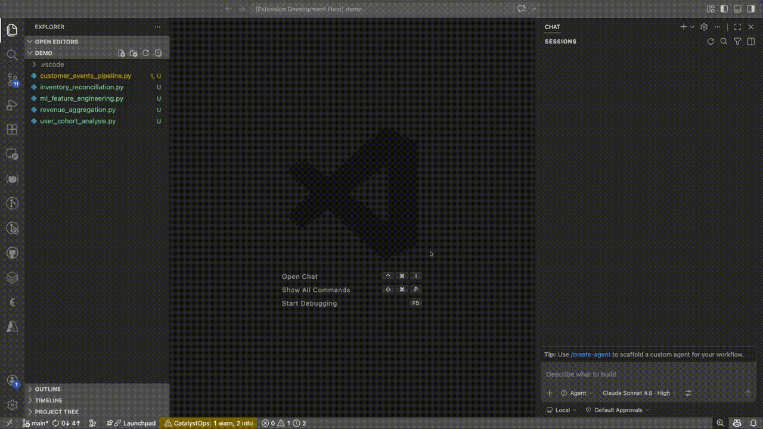Open customer_events_pipeline.py file
The width and height of the screenshot is (763, 429).
click(x=97, y=76)
